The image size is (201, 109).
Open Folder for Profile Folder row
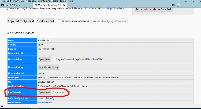[44, 92]
